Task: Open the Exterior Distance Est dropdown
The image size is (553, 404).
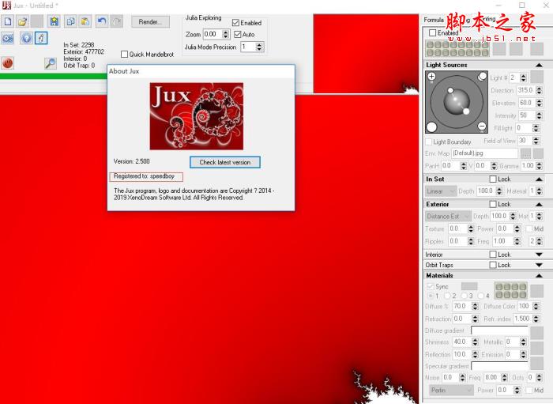Action: [448, 217]
